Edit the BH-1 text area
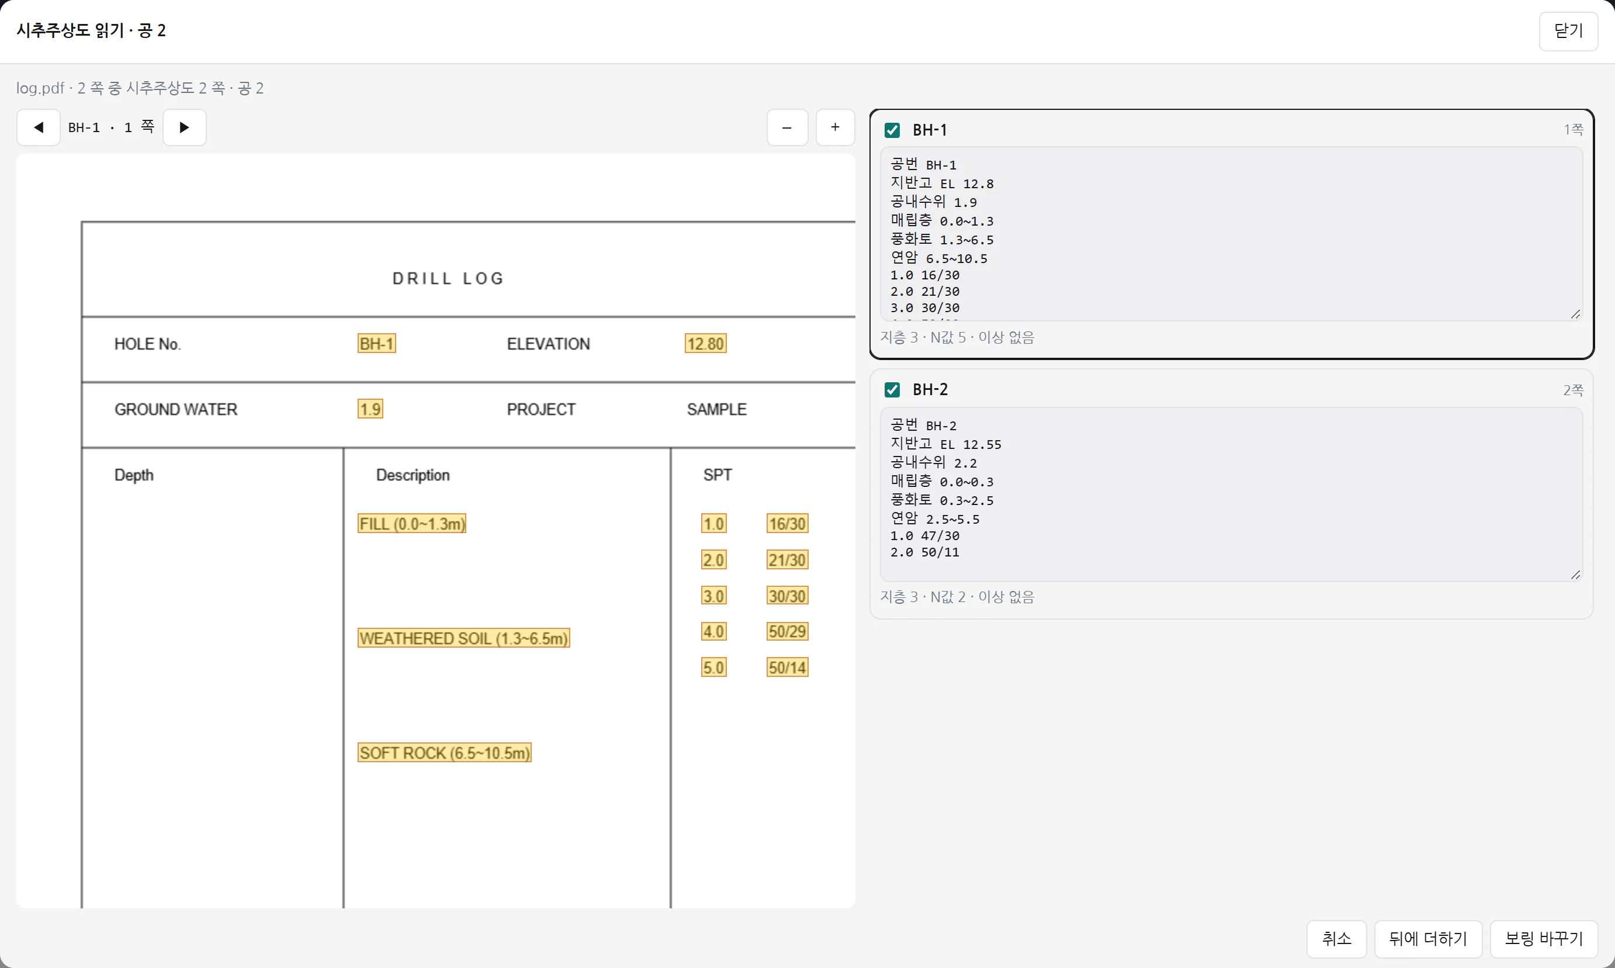Screen dimensions: 1615x968 (1231, 233)
